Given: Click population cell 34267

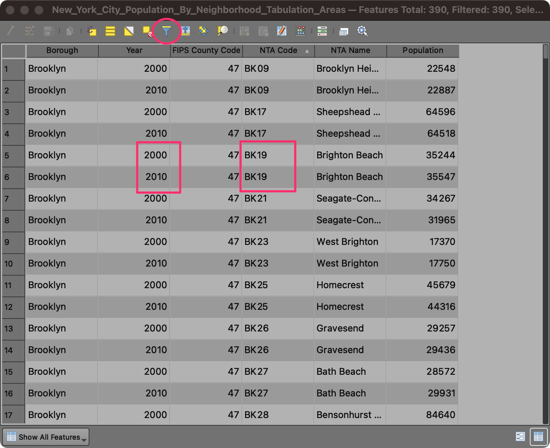Looking at the screenshot, I should (x=422, y=199).
